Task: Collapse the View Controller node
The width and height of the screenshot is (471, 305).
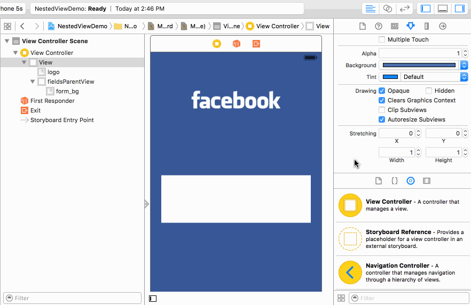Action: [x=15, y=53]
